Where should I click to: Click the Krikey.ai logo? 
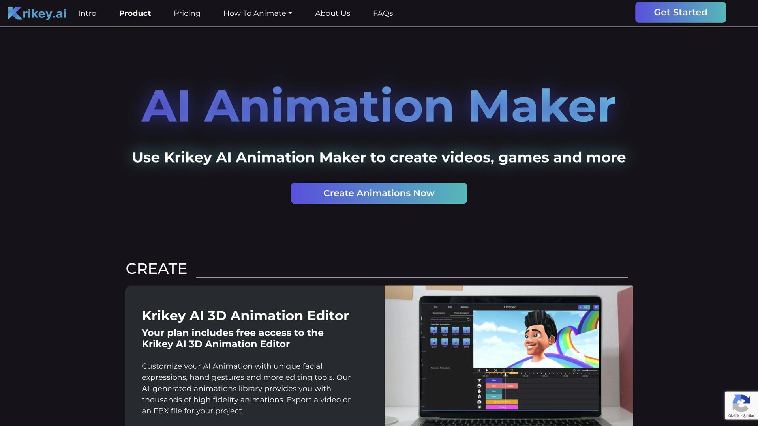point(36,13)
